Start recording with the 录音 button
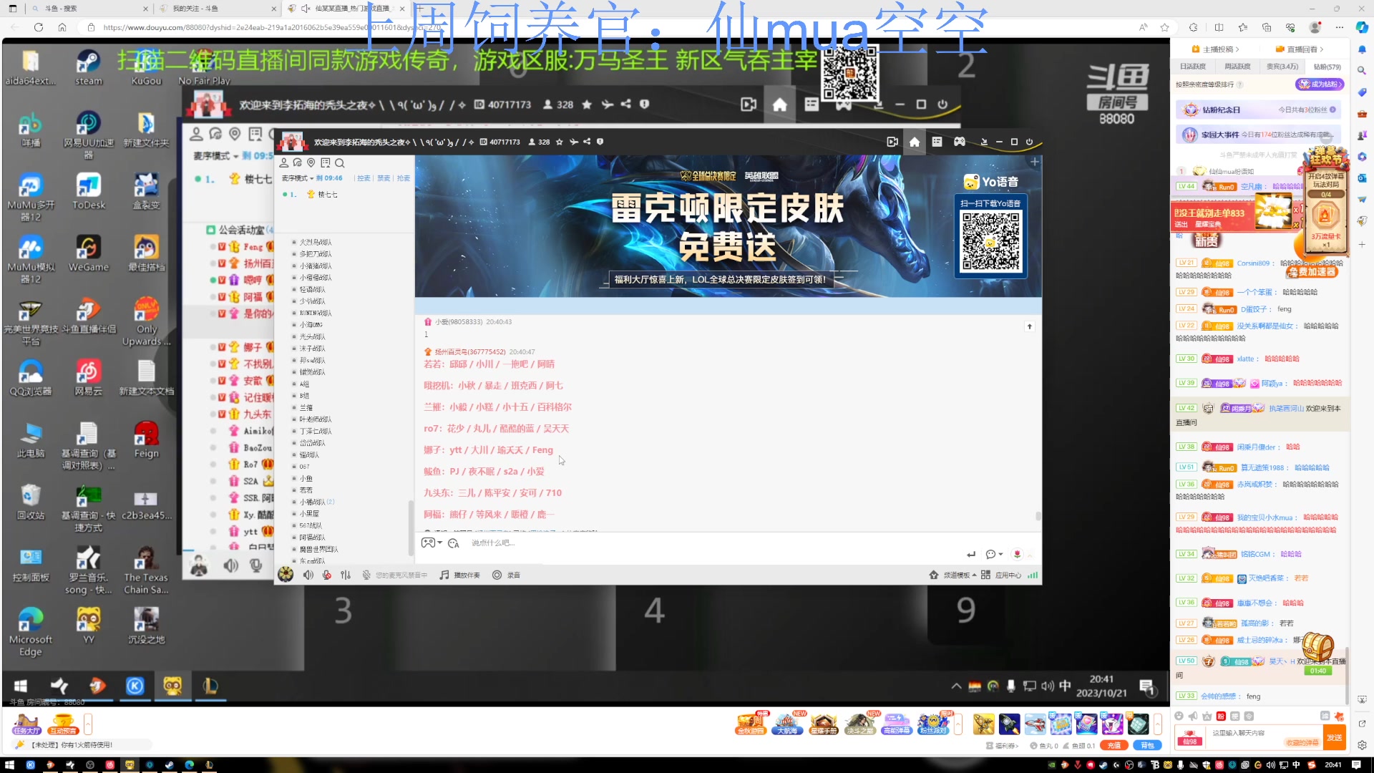Image resolution: width=1374 pixels, height=773 pixels. pos(506,575)
